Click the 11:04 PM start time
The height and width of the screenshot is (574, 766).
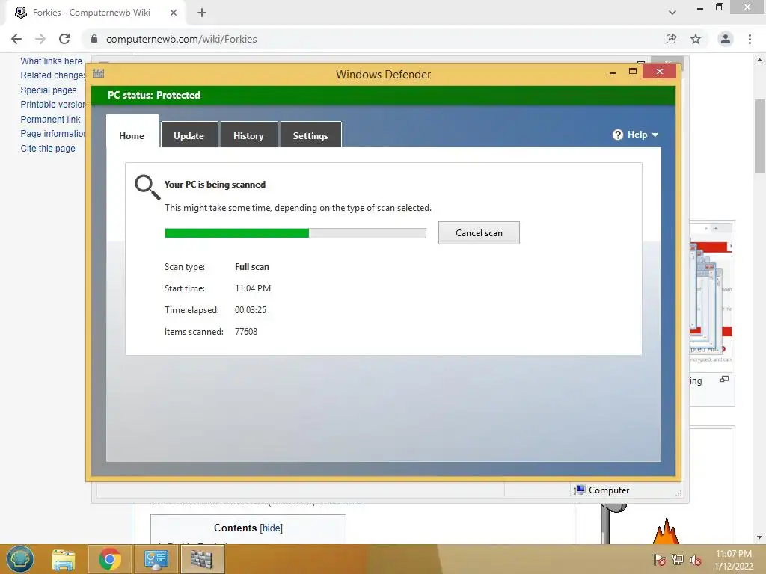pos(253,288)
